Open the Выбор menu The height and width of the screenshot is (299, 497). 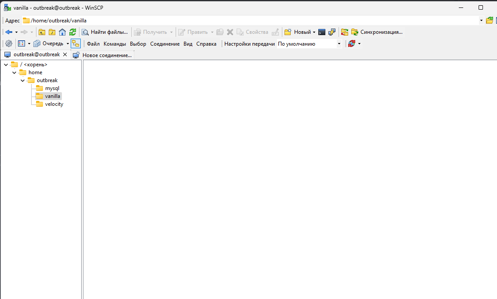(138, 44)
